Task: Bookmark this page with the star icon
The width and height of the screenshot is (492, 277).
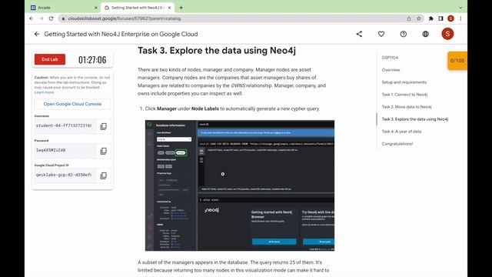Action: 418,18
